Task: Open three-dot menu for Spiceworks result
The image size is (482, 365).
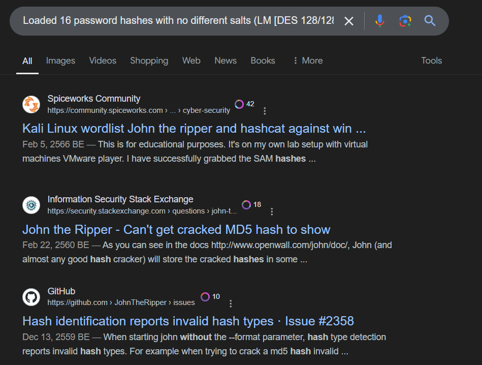Action: (x=265, y=111)
